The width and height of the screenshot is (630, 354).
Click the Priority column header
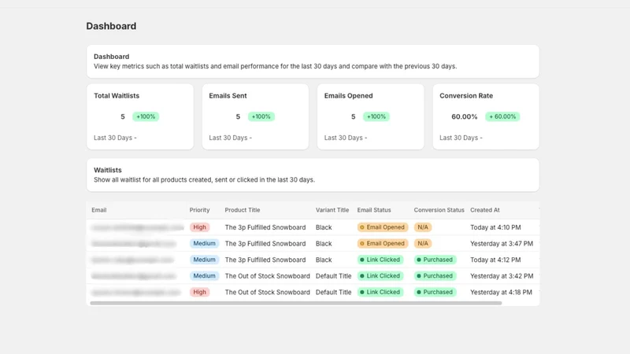pos(200,210)
